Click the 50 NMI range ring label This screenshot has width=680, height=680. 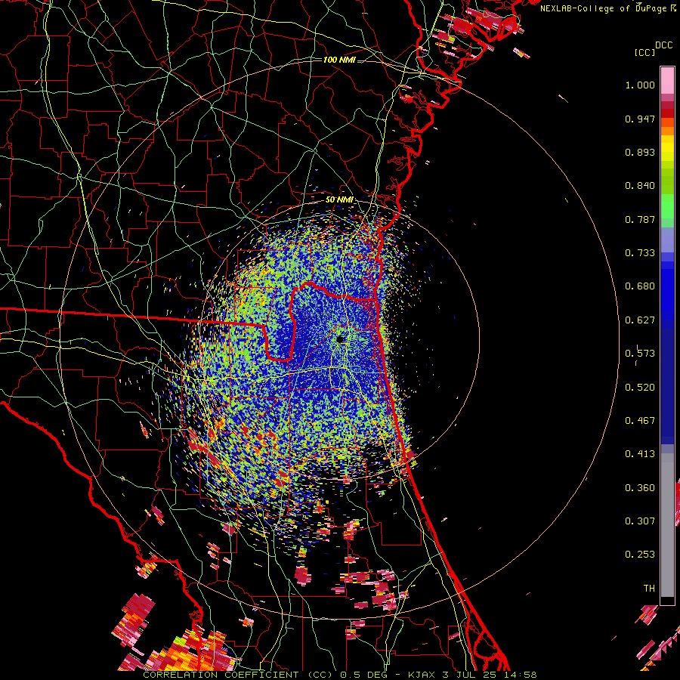point(338,200)
